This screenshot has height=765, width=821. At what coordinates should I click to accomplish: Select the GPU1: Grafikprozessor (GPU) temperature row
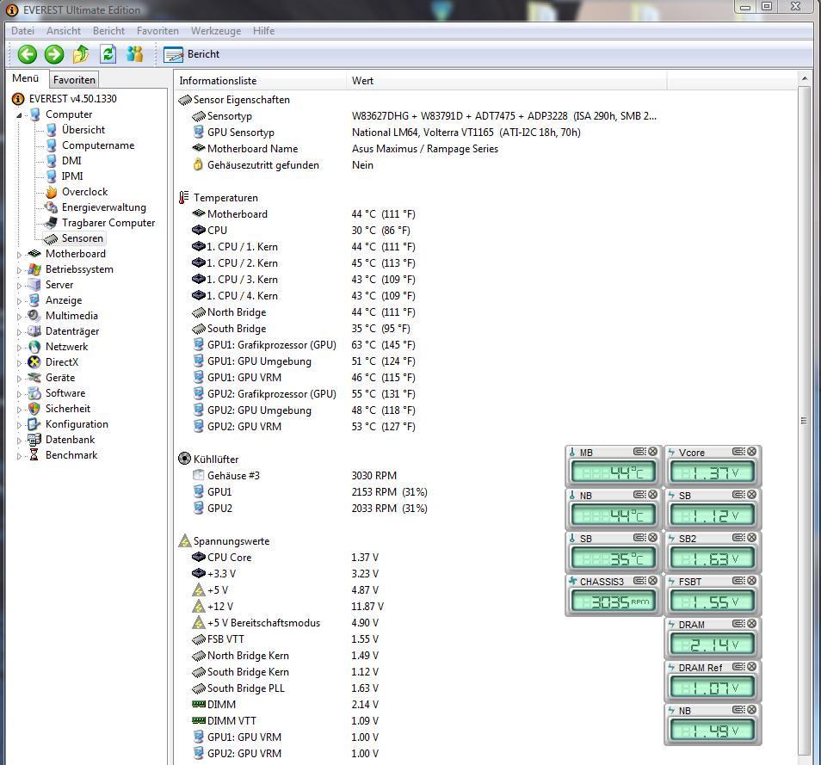click(419, 344)
